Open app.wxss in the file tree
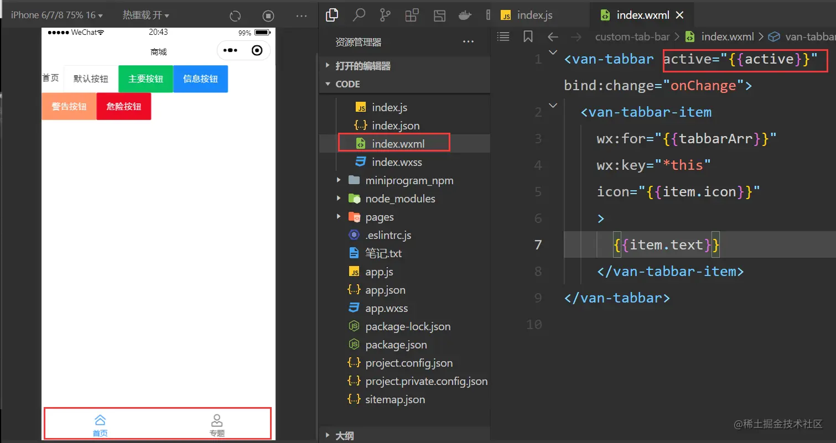The image size is (836, 443). (404, 308)
